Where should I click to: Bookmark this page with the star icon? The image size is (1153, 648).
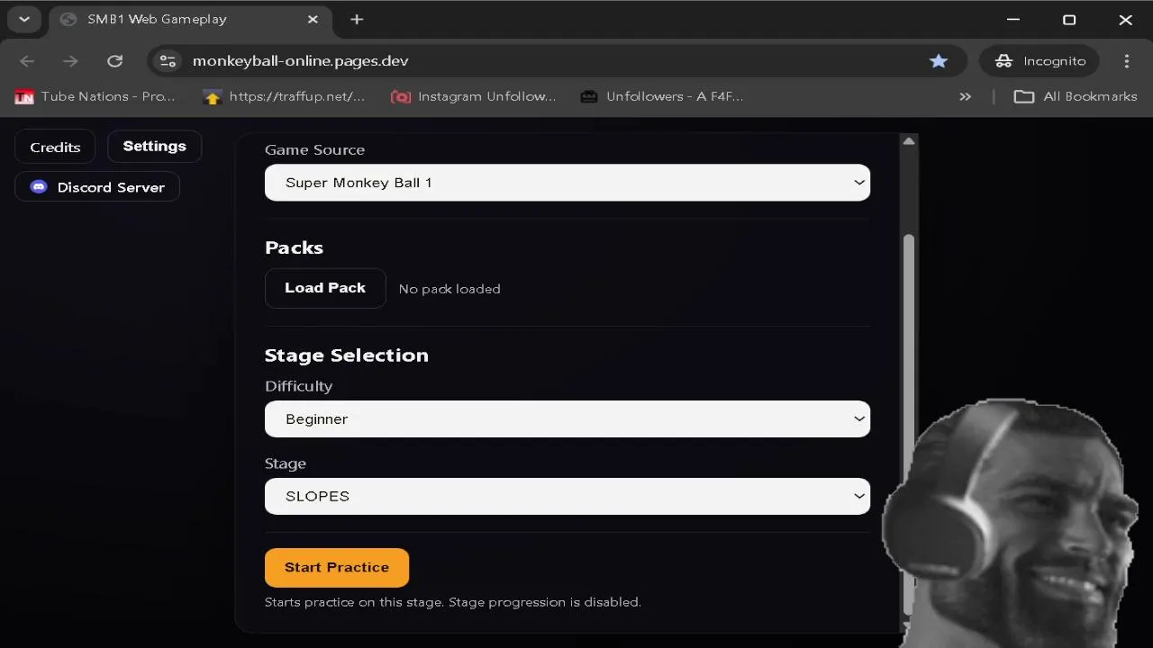[939, 61]
